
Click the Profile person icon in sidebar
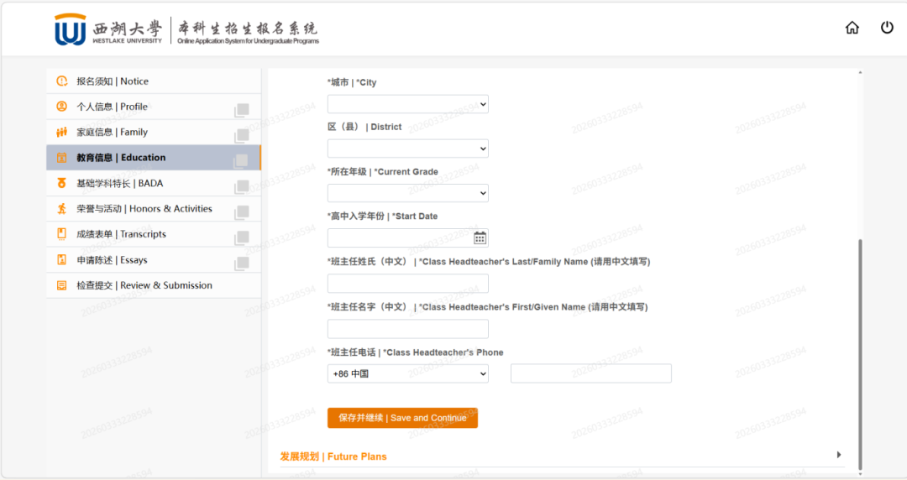(62, 107)
